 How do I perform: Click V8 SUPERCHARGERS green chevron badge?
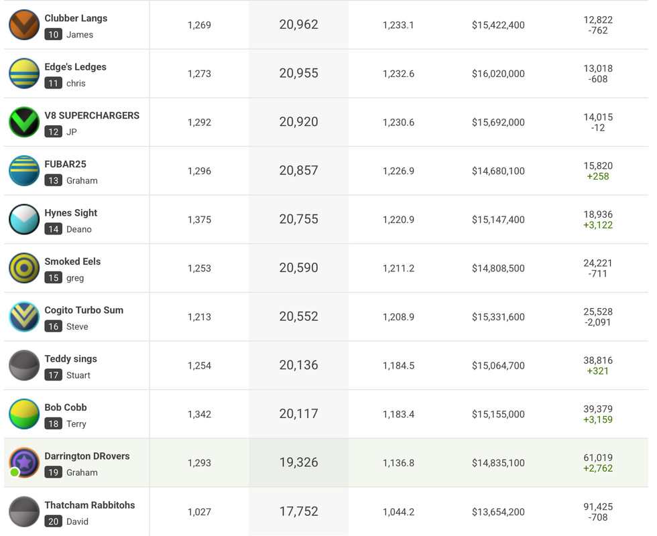coord(24,122)
